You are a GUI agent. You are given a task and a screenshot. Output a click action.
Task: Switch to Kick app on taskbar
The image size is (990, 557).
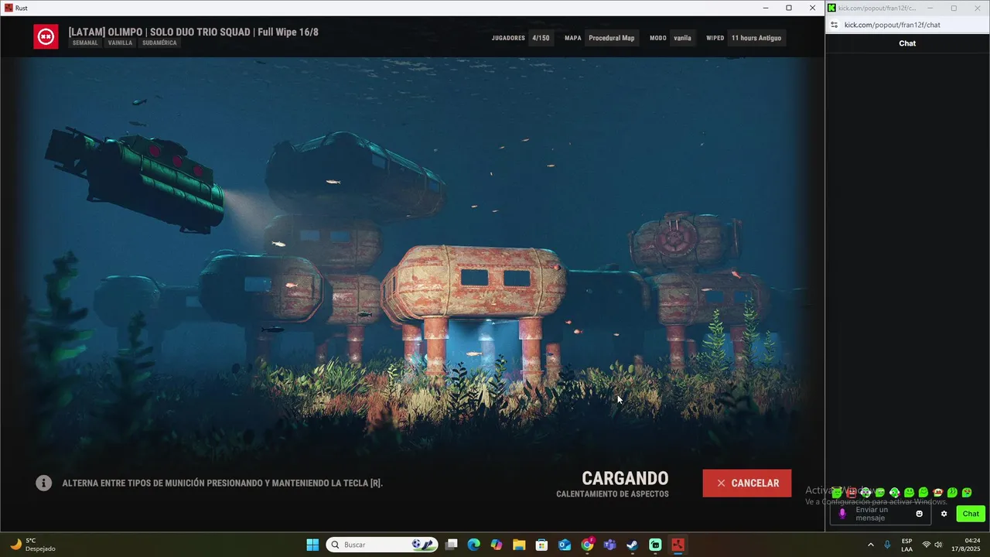click(655, 545)
